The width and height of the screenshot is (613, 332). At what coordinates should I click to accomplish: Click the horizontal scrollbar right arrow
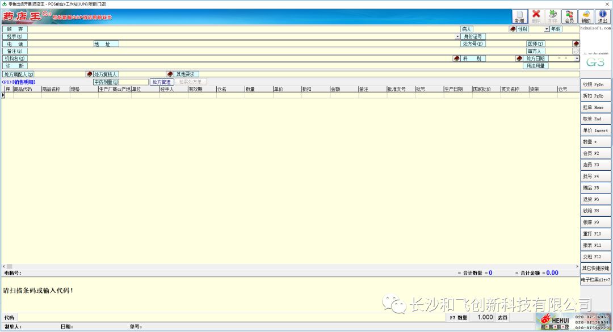point(577,266)
